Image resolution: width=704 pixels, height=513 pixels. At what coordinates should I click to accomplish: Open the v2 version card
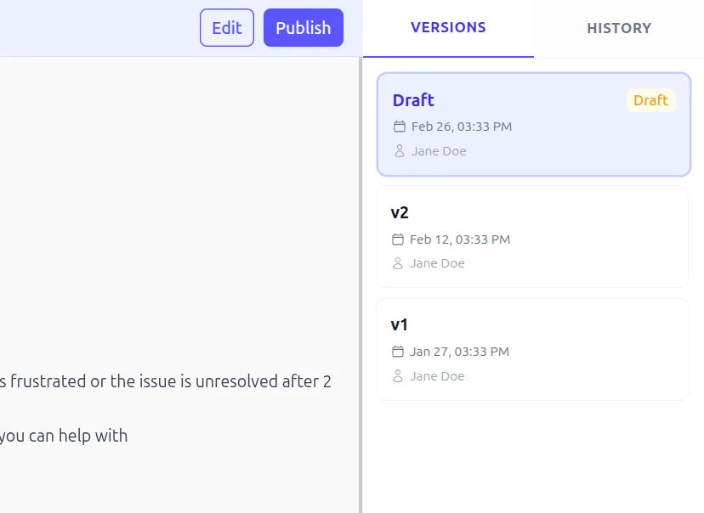pos(532,237)
